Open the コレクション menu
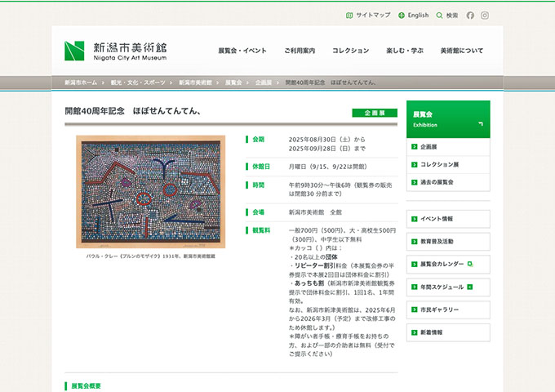The image size is (555, 392). (x=350, y=51)
